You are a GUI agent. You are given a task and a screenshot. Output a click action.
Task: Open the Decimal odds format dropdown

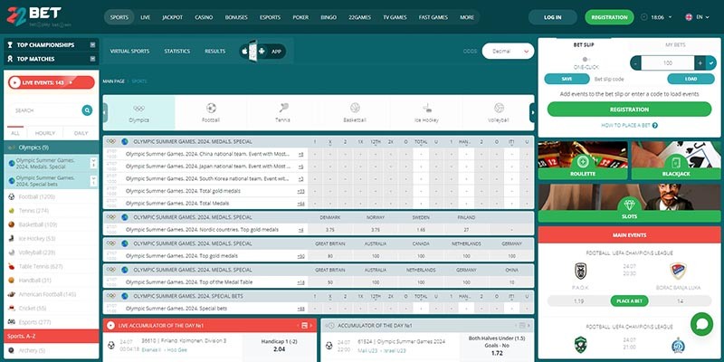click(508, 52)
